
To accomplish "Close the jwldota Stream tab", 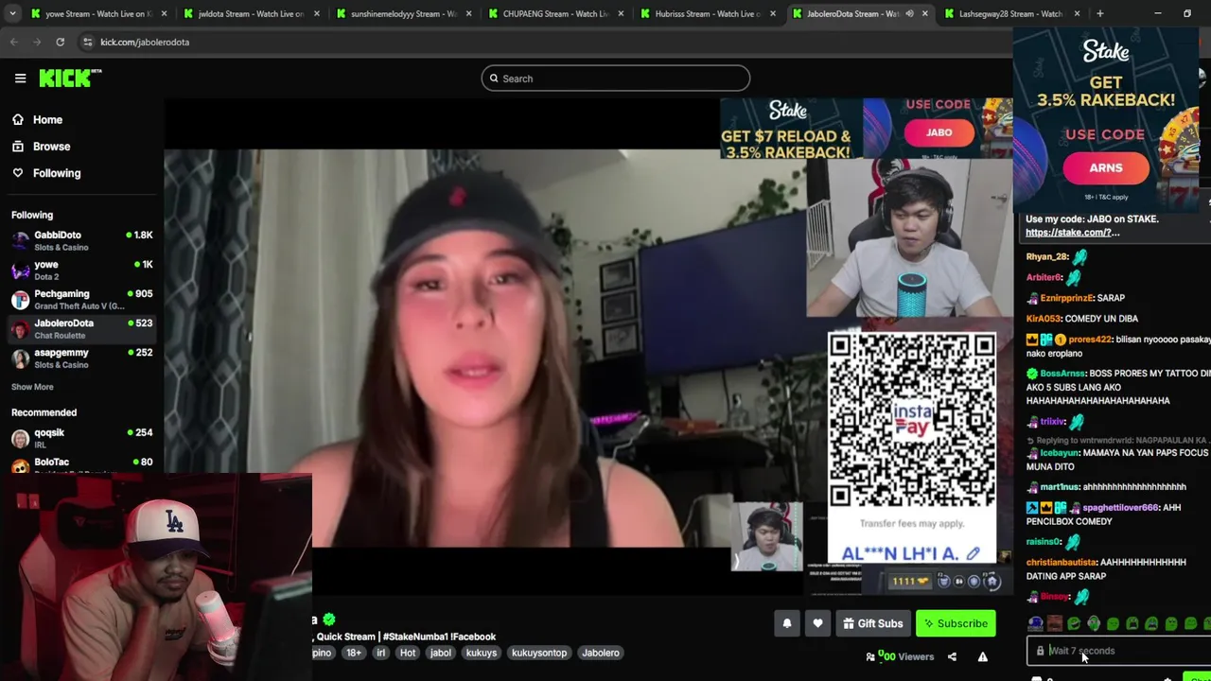I will click(x=316, y=13).
